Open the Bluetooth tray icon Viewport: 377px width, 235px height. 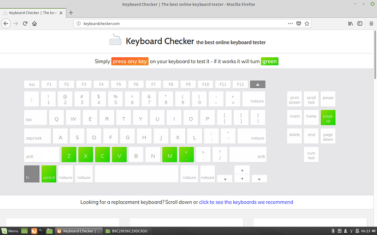pyautogui.click(x=333, y=231)
